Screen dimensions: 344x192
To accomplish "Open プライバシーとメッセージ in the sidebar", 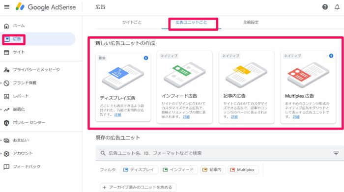I will (36, 70).
